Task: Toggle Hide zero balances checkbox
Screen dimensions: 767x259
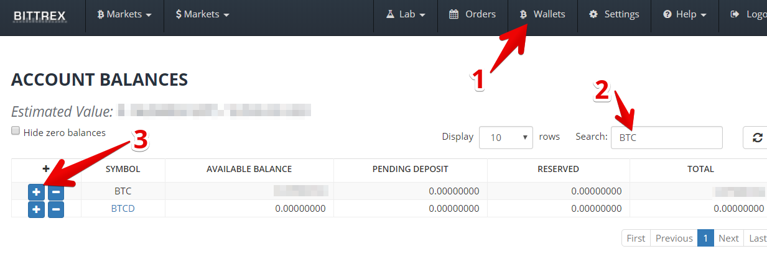Action: 16,132
